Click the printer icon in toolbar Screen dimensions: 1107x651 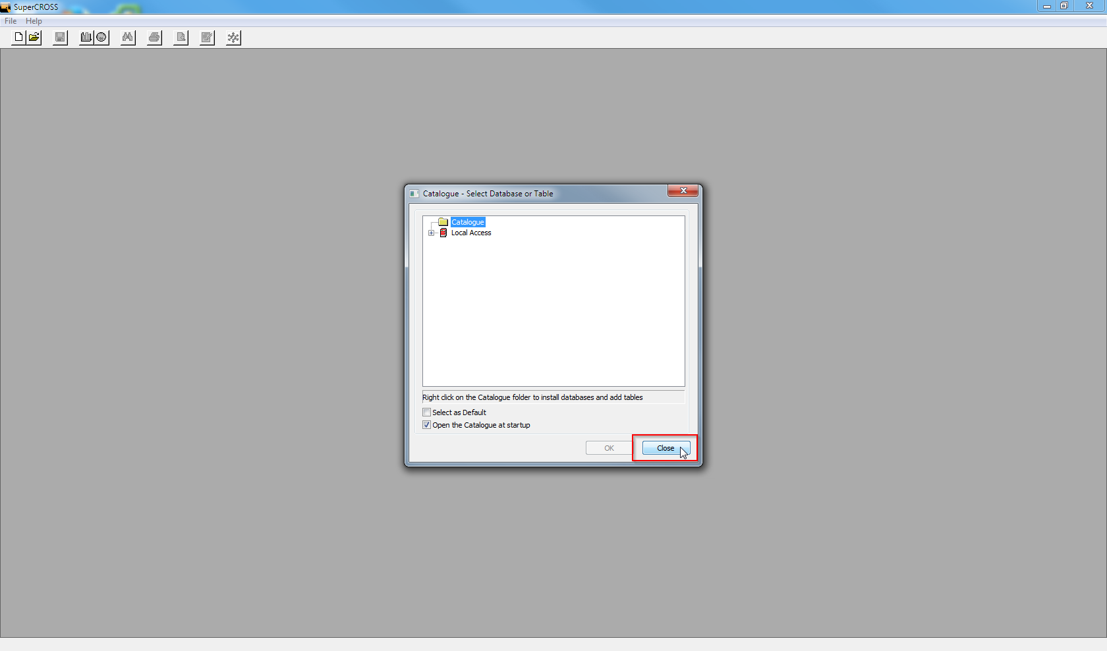point(154,38)
